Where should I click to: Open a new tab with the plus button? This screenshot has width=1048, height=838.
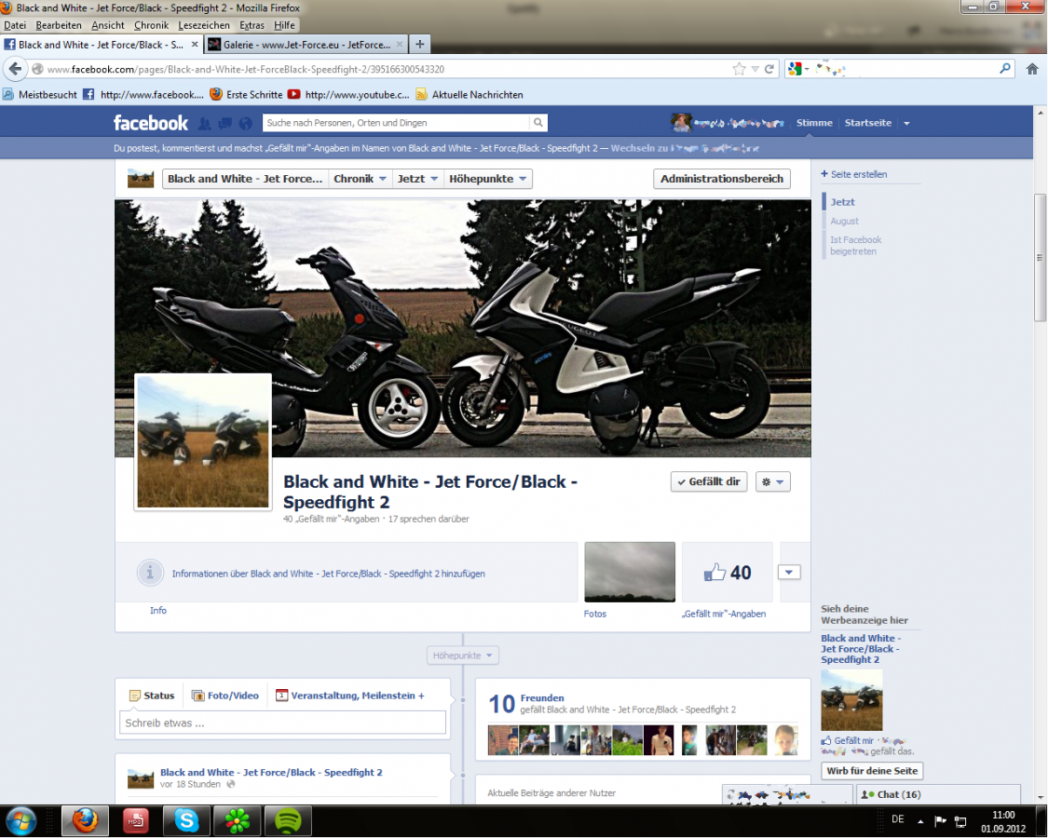420,44
